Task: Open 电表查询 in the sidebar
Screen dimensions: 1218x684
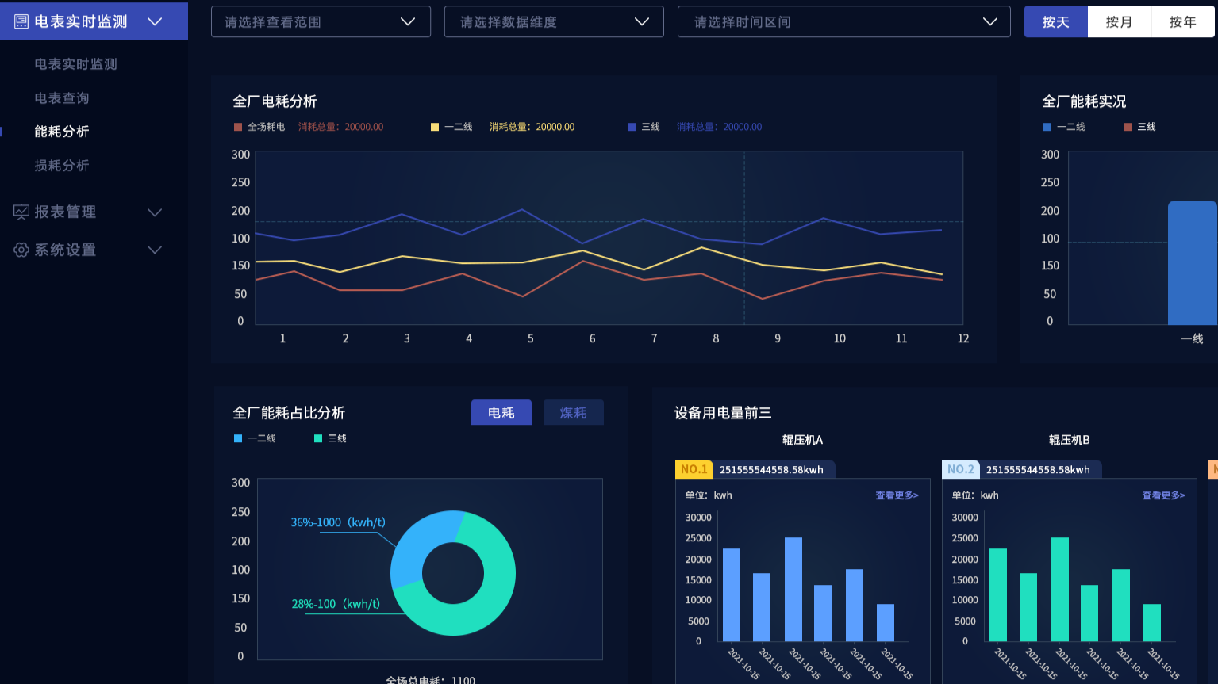Action: 62,98
